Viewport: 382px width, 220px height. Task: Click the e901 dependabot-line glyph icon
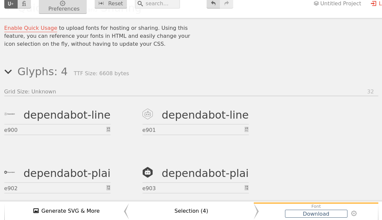[x=147, y=114]
